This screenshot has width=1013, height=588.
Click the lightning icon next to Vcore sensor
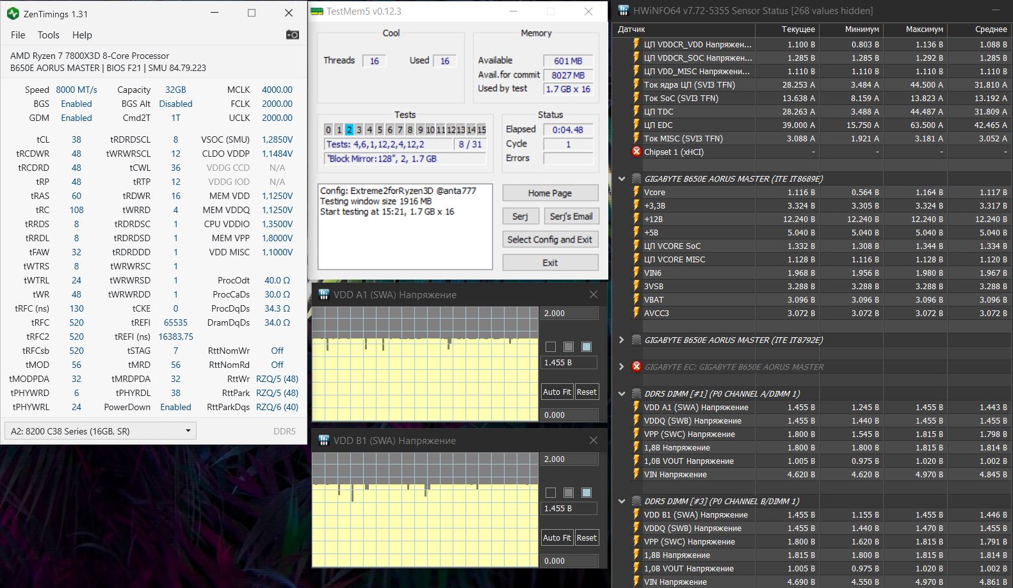coord(636,192)
